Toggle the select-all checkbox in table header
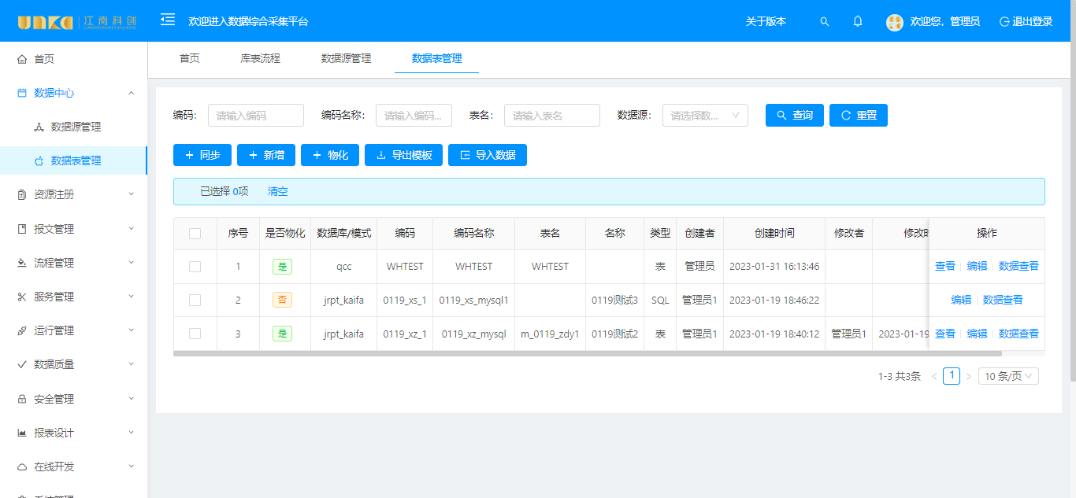1076x498 pixels. tap(195, 234)
